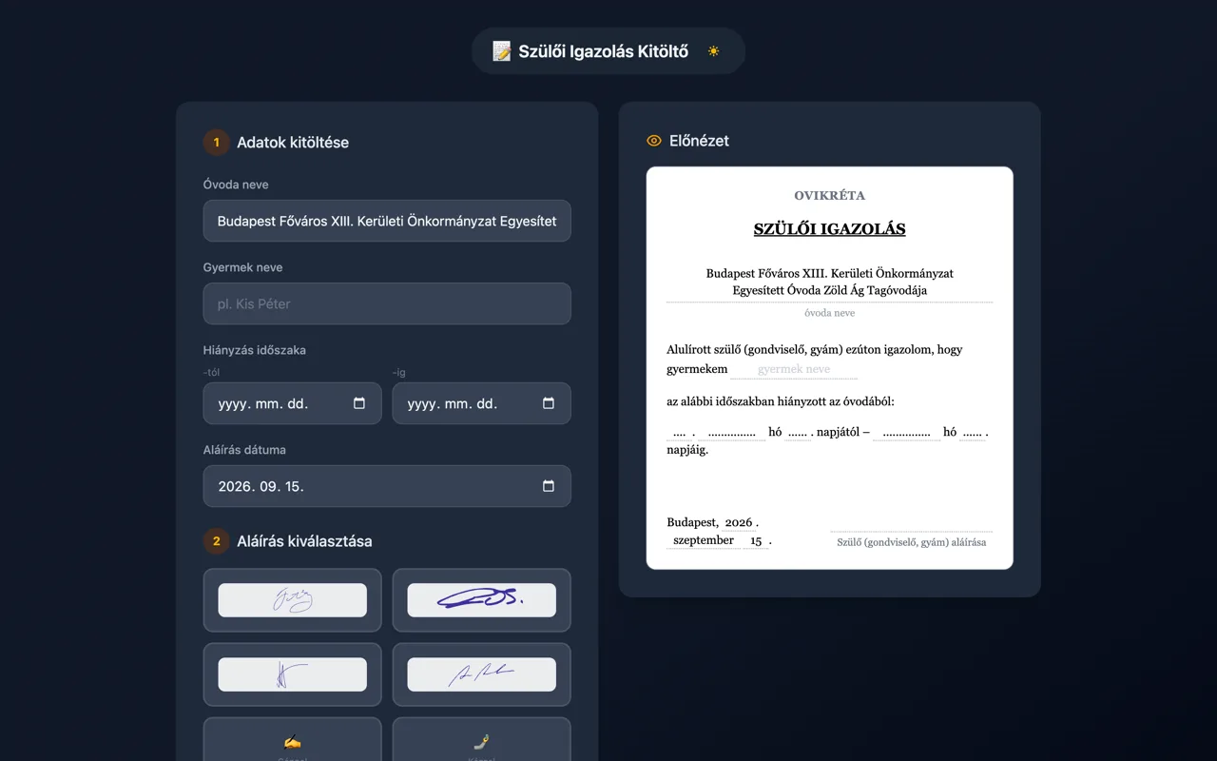1217x761 pixels.
Task: Select the thin light cursive signature option
Action: [x=292, y=600]
